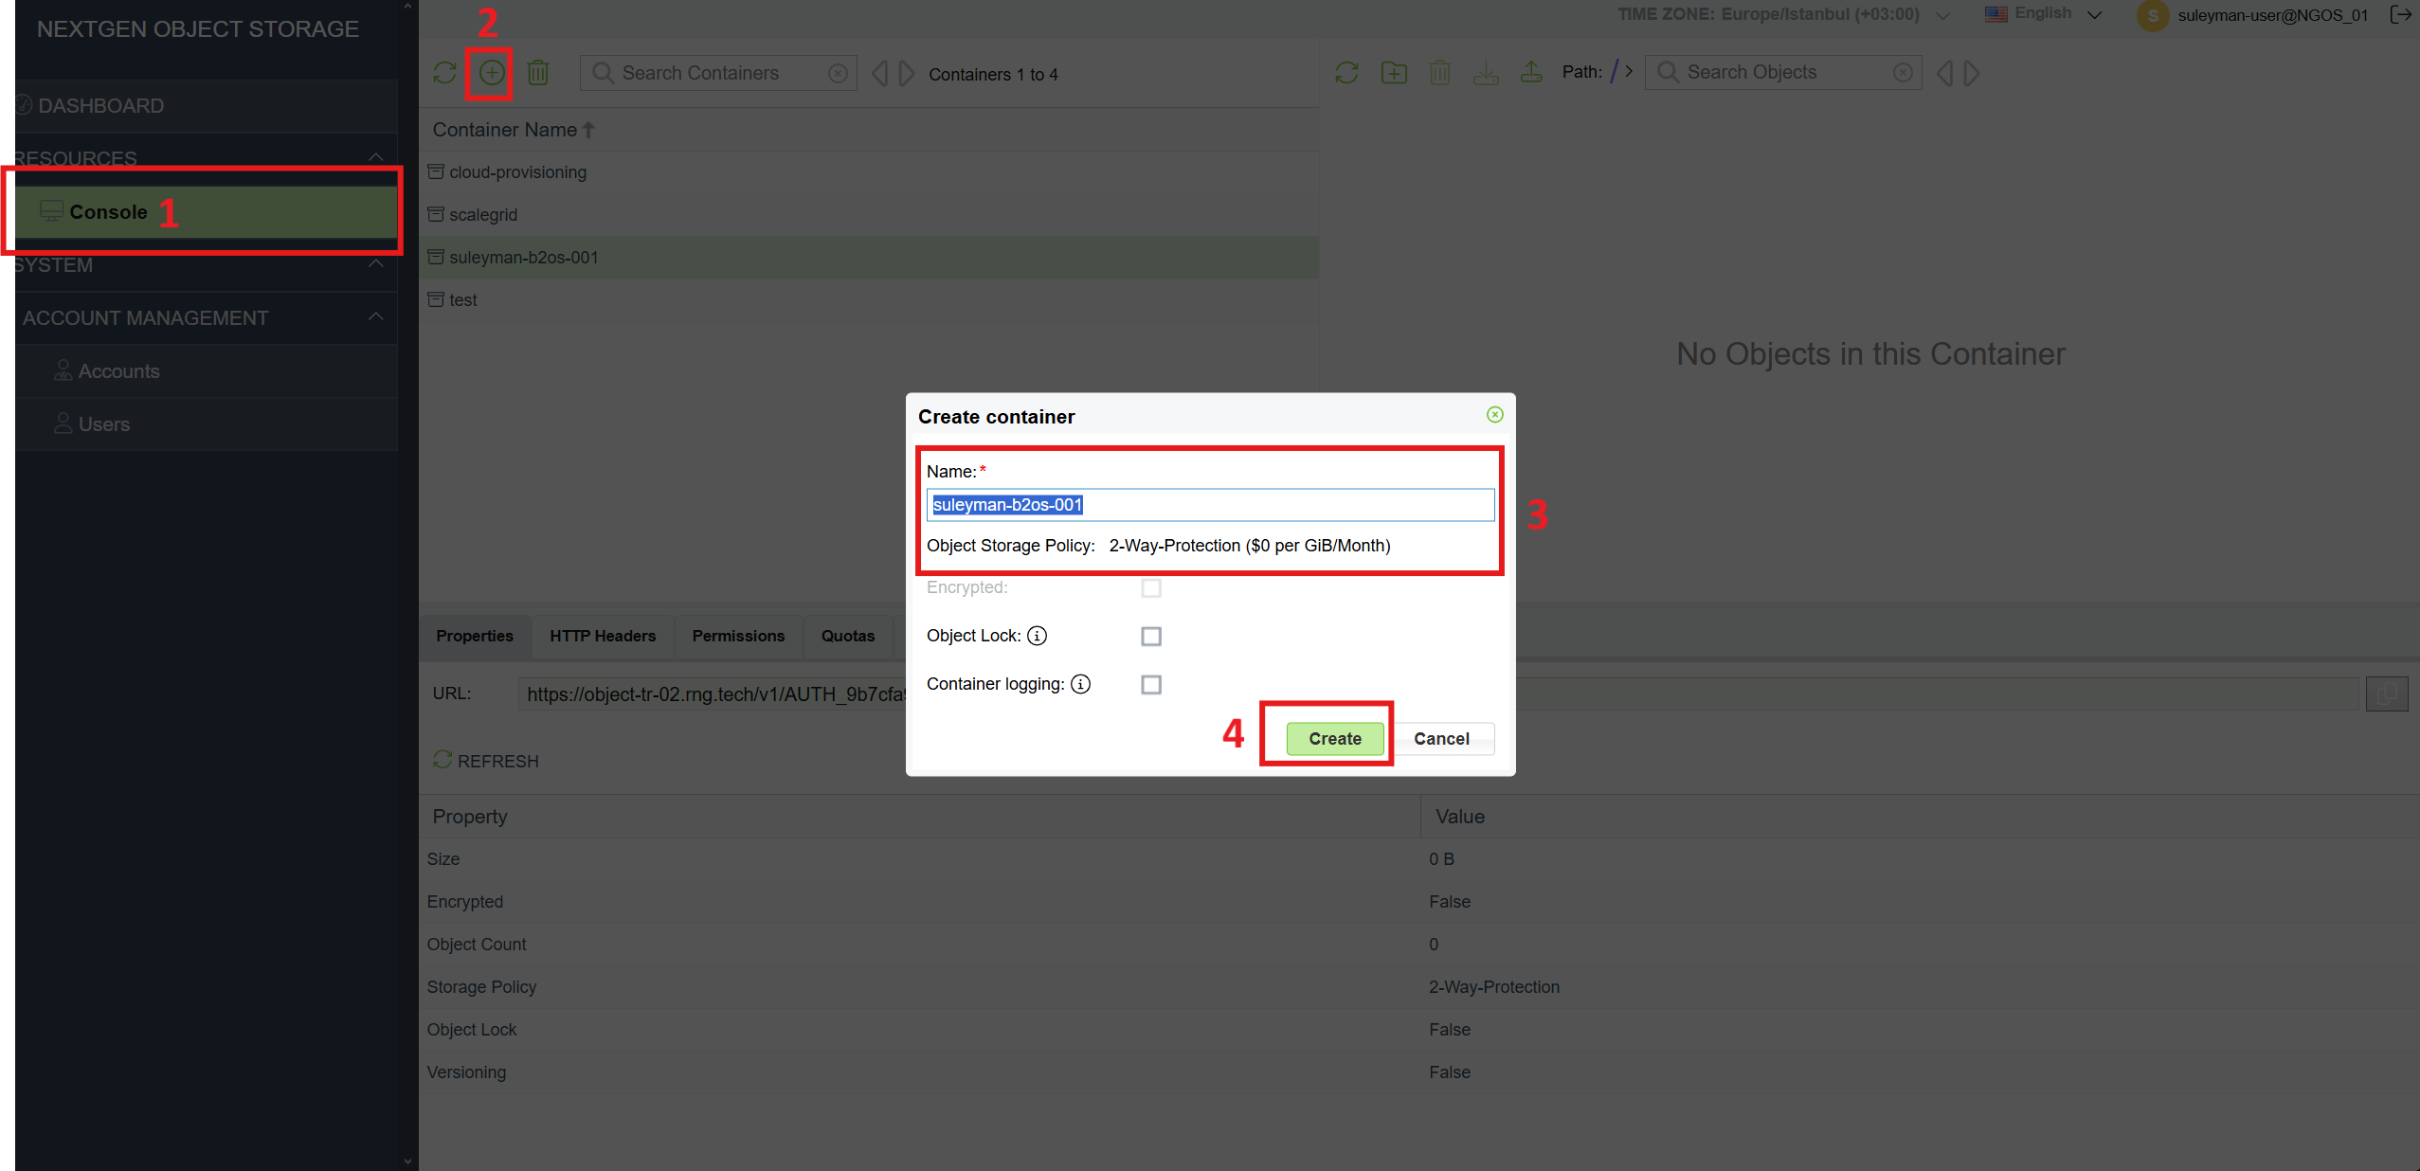Click the delete container trash icon
Screen dimensions: 2420x1171
click(538, 73)
